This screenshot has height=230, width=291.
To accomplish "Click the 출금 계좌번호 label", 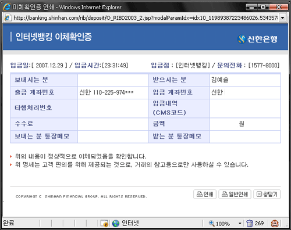I will coord(34,92).
